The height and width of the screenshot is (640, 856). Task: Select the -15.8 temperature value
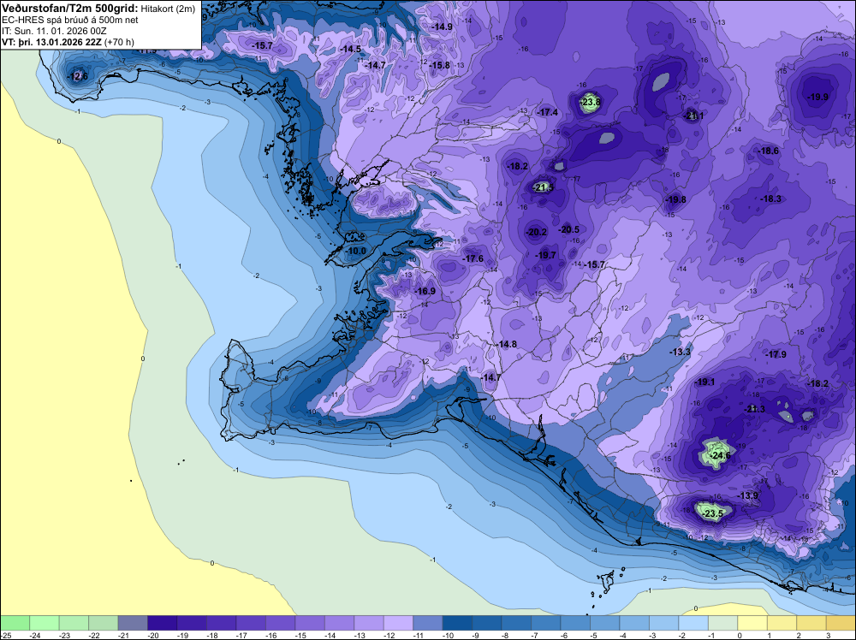point(439,66)
